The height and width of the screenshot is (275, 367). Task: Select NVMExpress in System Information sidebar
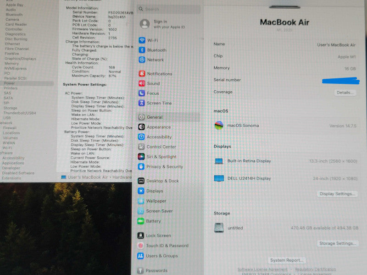click(x=16, y=68)
